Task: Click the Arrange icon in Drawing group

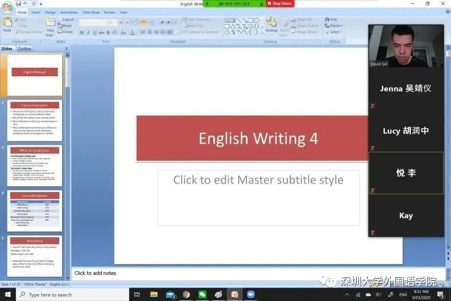Action: tap(272, 25)
